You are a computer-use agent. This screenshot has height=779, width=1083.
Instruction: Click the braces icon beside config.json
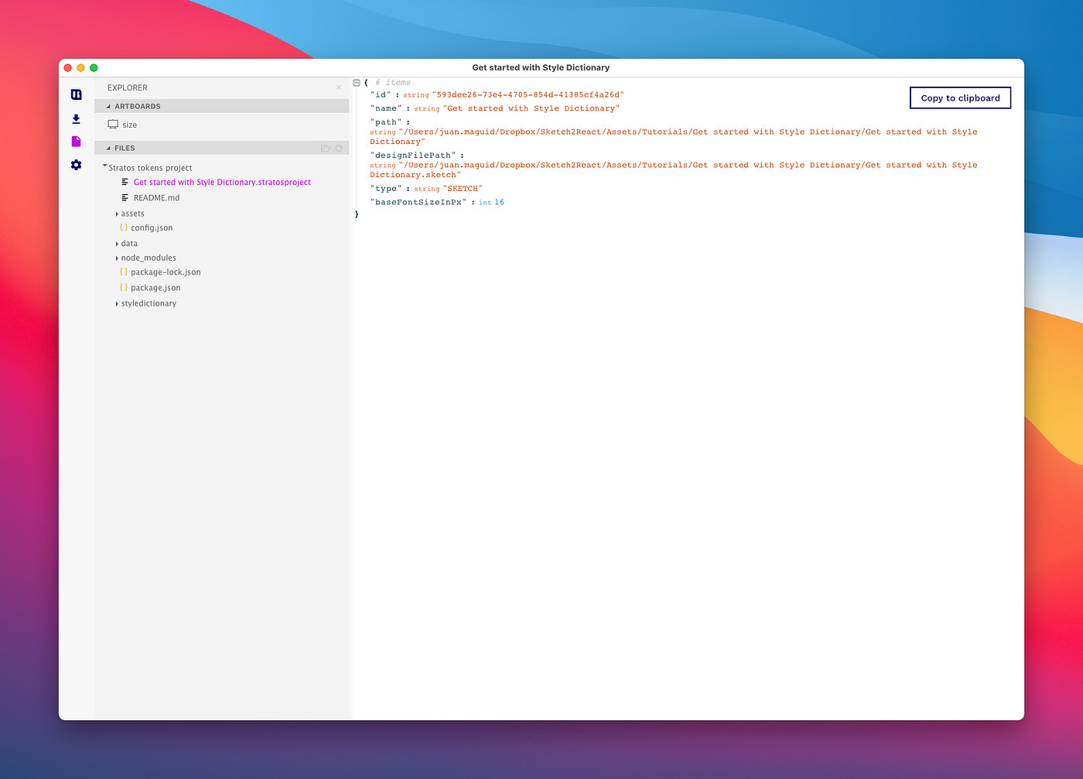point(124,227)
